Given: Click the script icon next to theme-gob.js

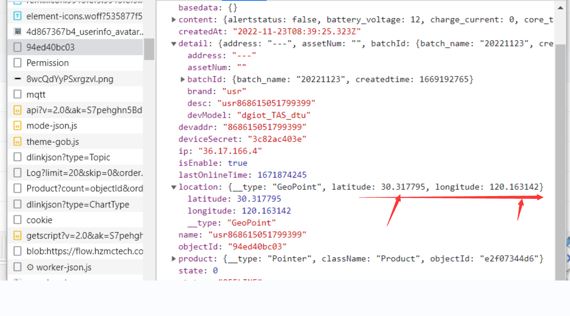Looking at the screenshot, I should pyautogui.click(x=17, y=141).
